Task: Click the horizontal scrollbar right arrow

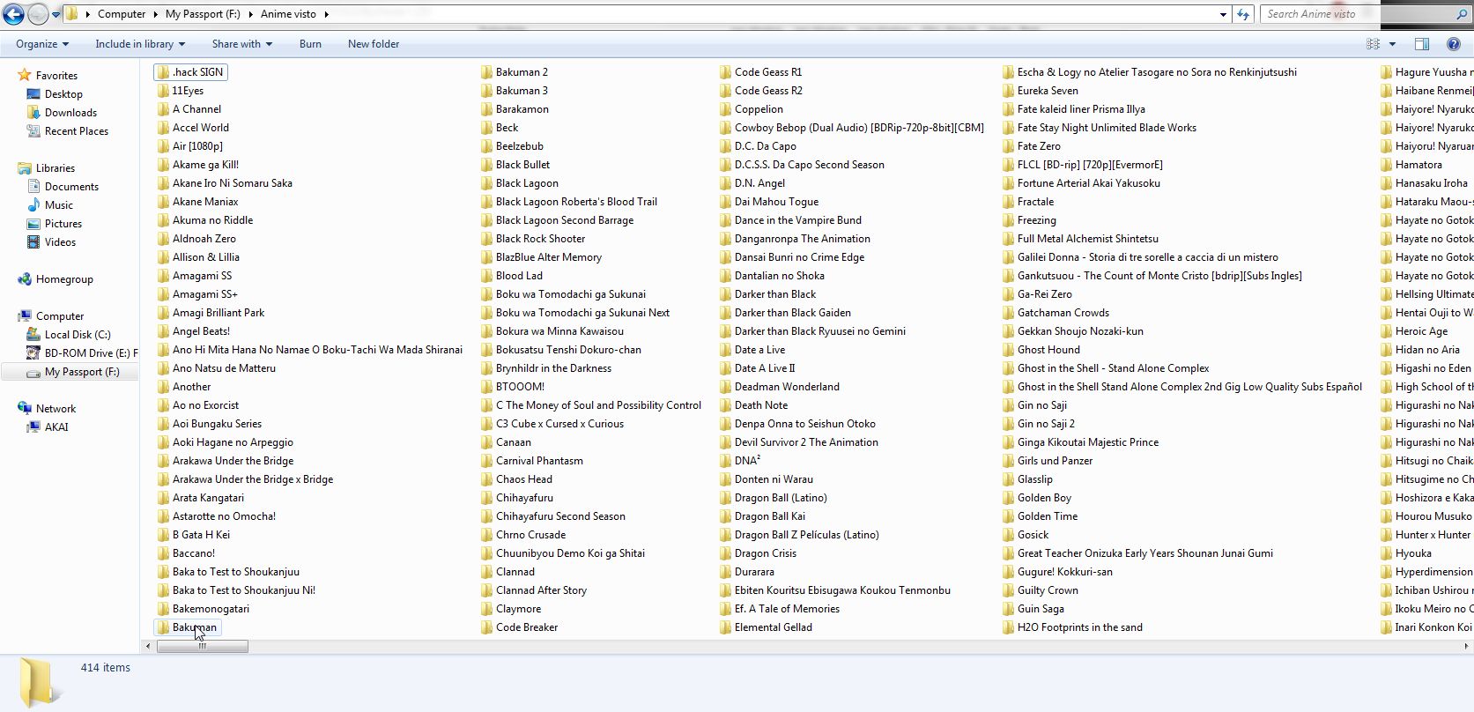Action: [1466, 646]
